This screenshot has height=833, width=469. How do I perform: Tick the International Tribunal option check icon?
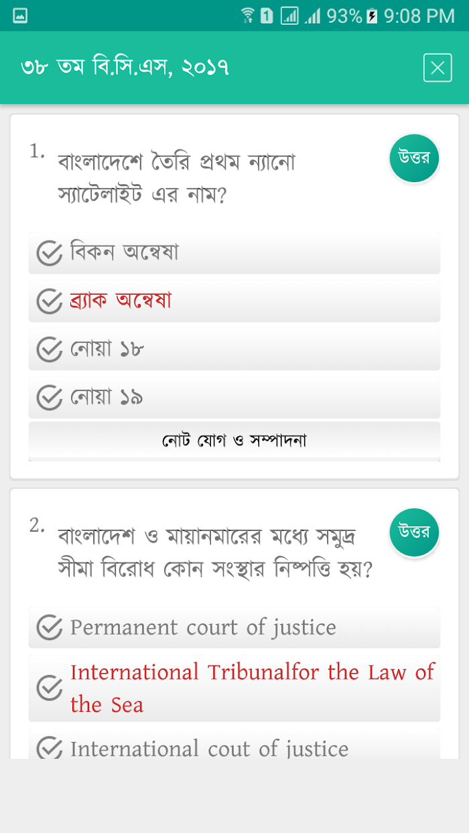point(49,688)
